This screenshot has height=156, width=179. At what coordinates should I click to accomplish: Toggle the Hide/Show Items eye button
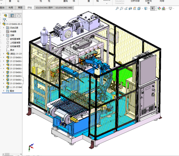(x=152, y=8)
